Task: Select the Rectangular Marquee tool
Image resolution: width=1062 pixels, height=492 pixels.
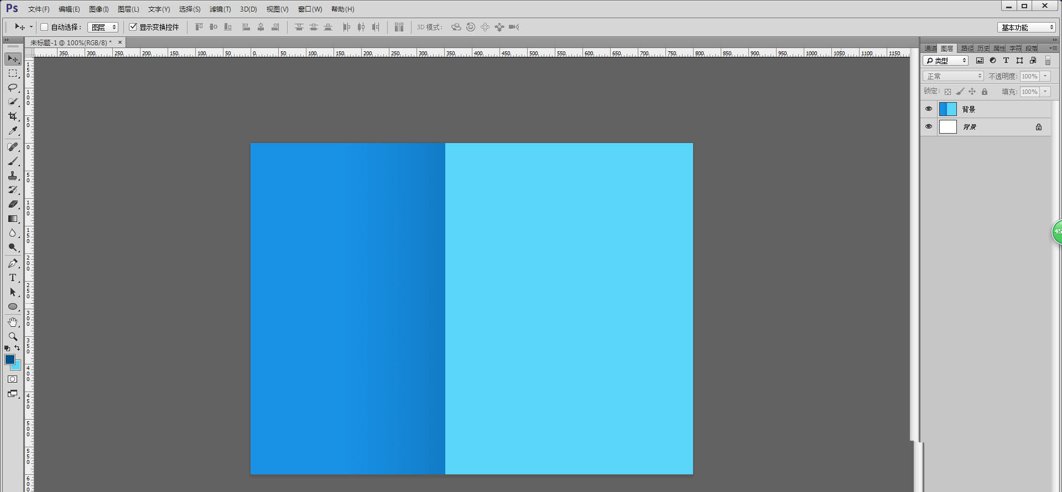Action: (x=13, y=73)
